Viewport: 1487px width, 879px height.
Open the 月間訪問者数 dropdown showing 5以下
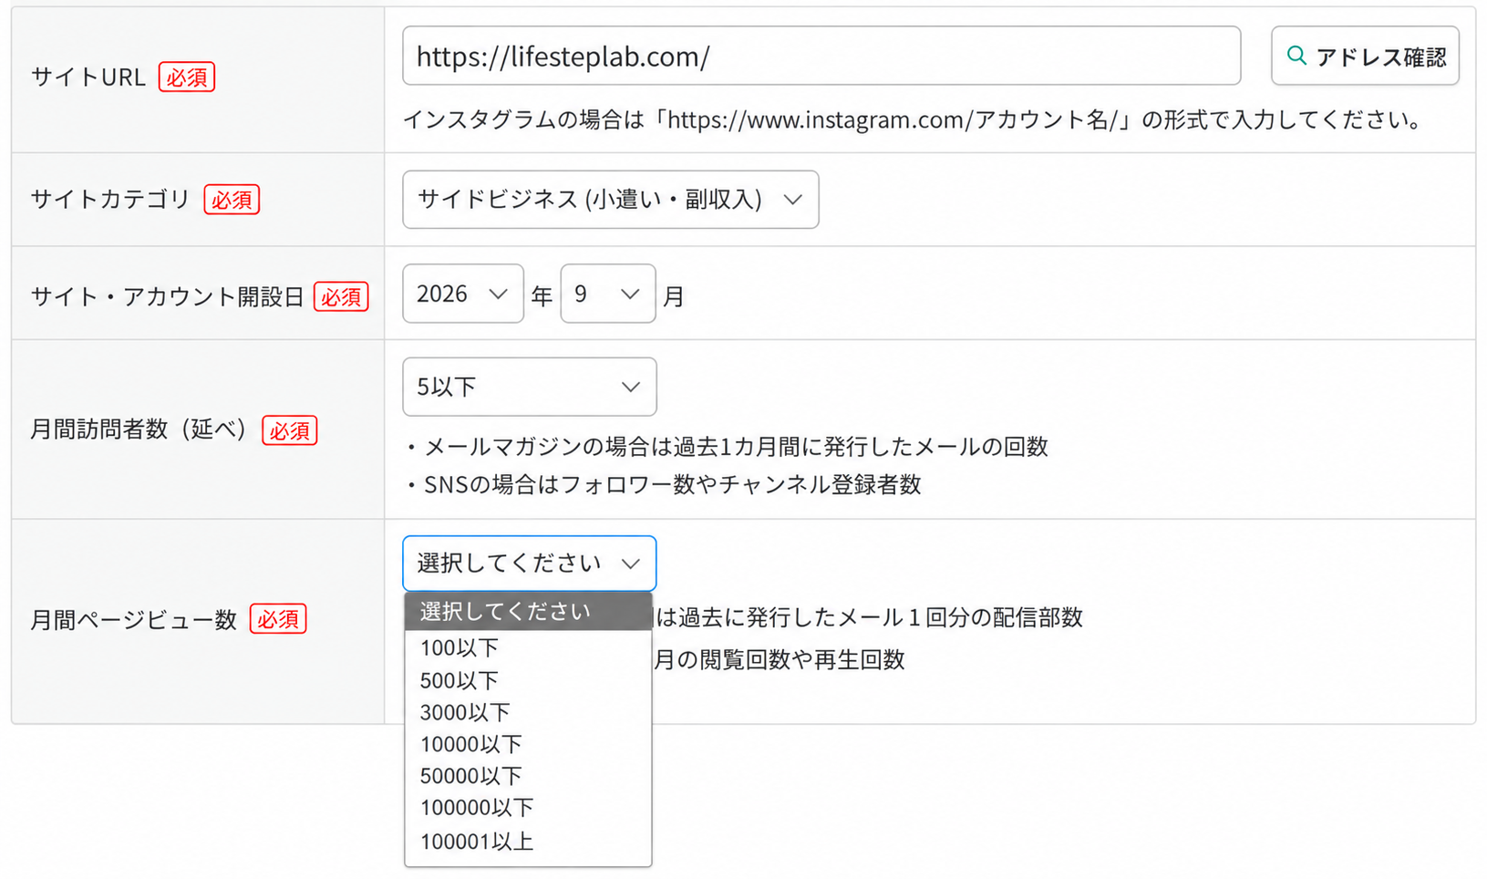(x=529, y=387)
